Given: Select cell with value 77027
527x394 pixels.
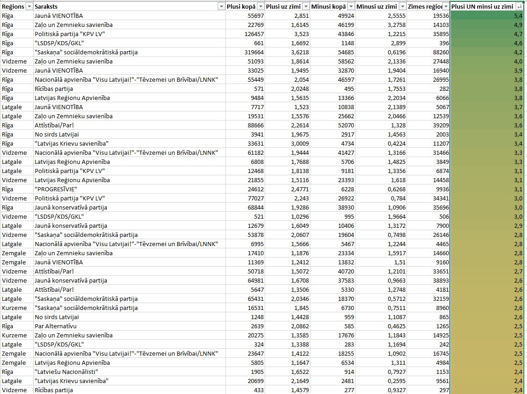Looking at the screenshot, I should coord(245,198).
